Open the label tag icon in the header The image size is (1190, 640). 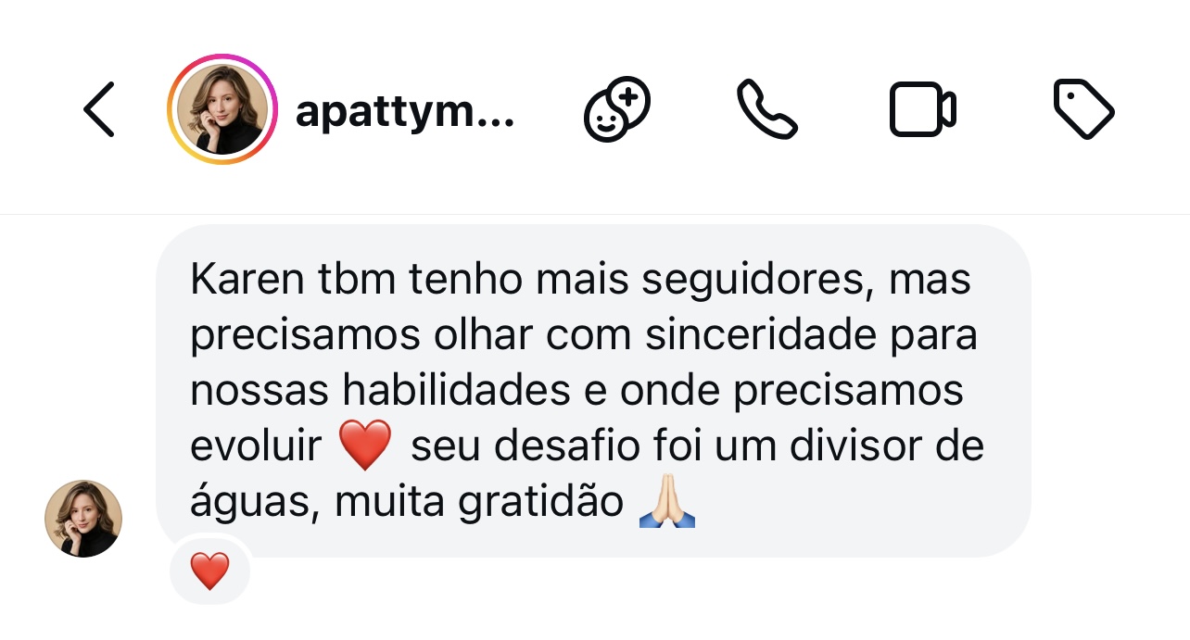click(1083, 109)
